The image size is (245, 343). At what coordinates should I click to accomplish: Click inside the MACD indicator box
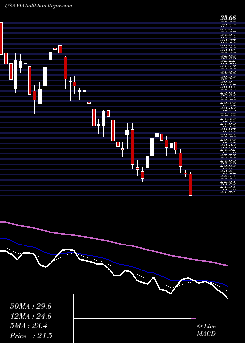pos(135,318)
